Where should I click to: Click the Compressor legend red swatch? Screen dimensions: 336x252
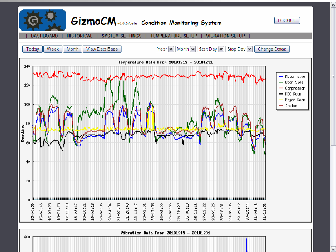tap(281, 88)
